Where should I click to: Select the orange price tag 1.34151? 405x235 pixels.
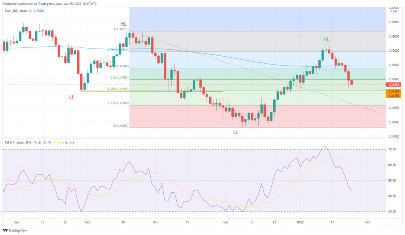394,96
